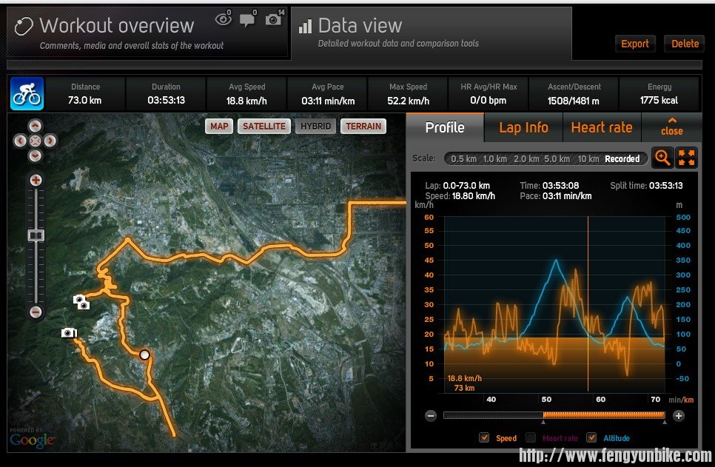Toggle the Altitude checkbox
This screenshot has width=715, height=467.
click(x=591, y=437)
